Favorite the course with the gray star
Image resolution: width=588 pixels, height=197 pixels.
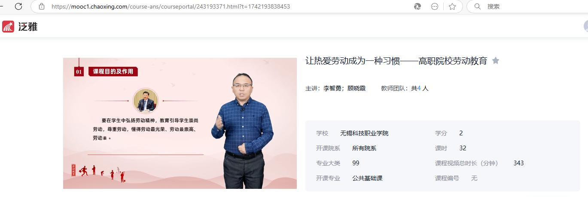[x=496, y=60]
